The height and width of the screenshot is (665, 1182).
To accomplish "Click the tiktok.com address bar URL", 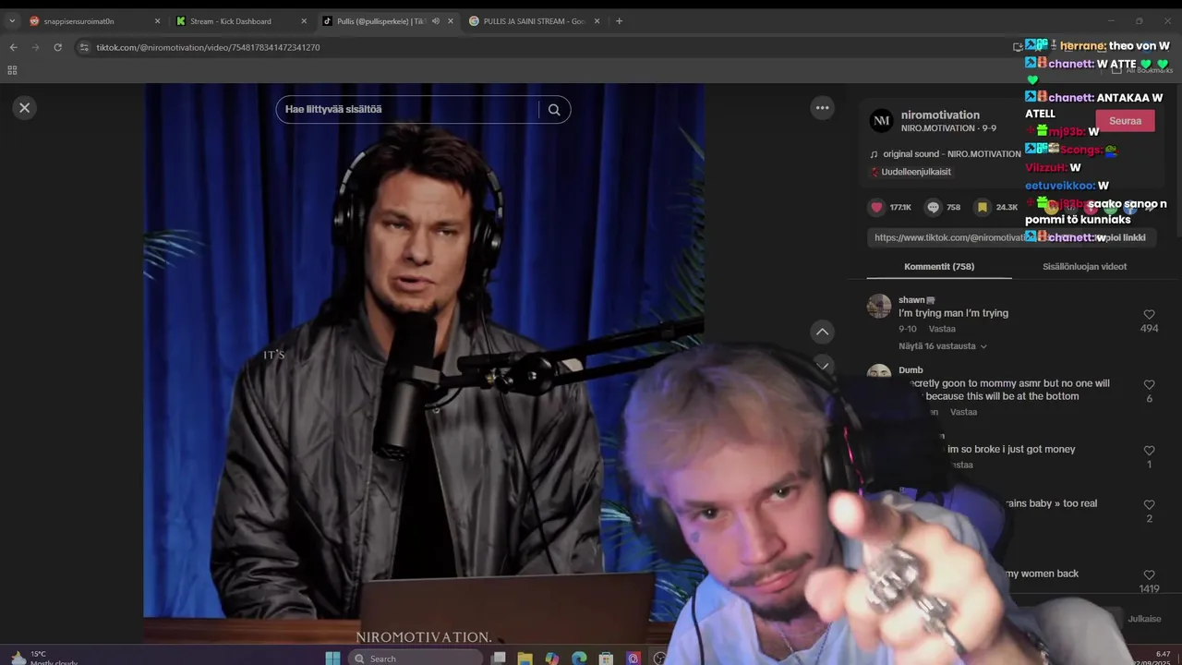I will [208, 47].
